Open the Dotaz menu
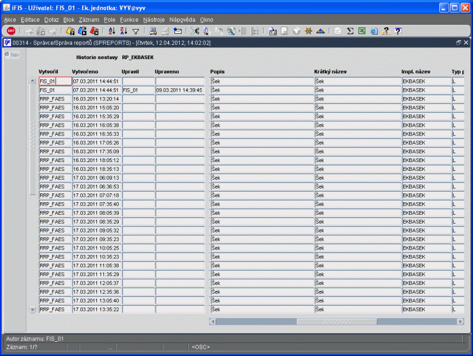Image resolution: width=473 pixels, height=356 pixels. 51,20
